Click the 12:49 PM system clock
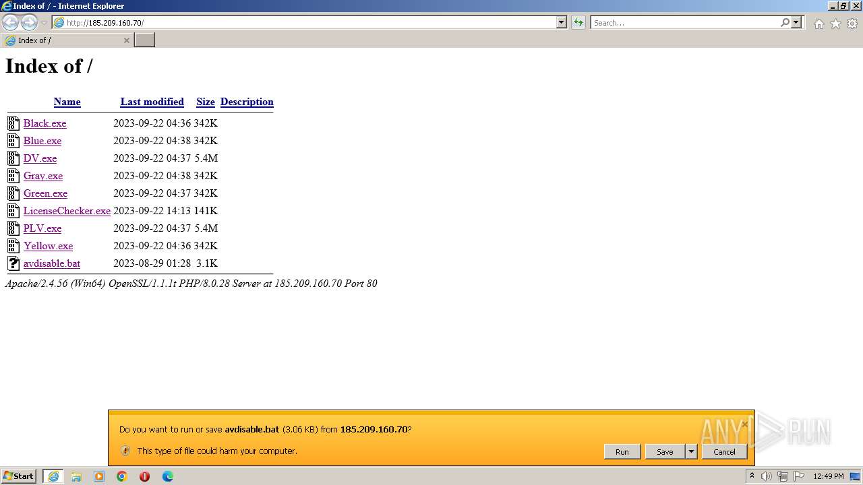 pyautogui.click(x=829, y=476)
